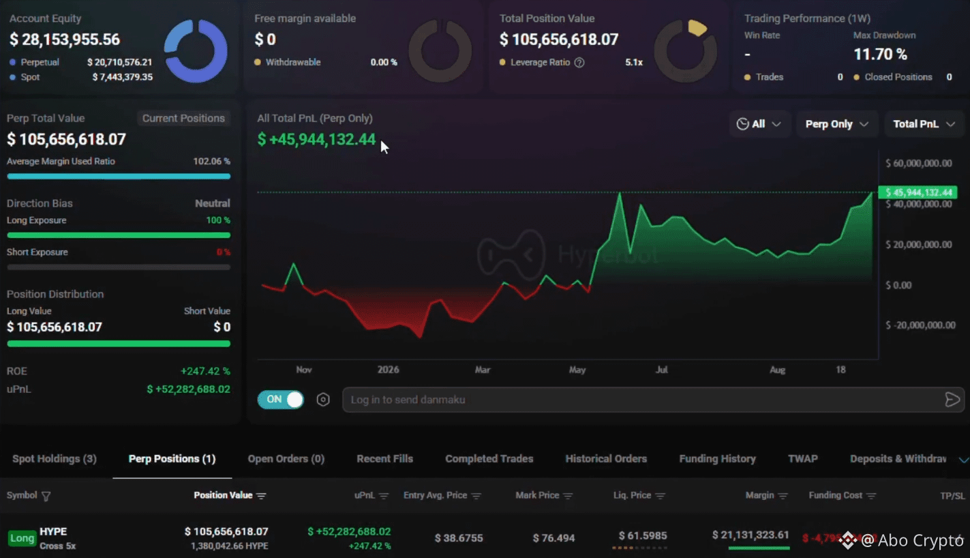Click the Max Drawdown 11.70 % value
Image resolution: width=970 pixels, height=558 pixels.
pyautogui.click(x=881, y=54)
